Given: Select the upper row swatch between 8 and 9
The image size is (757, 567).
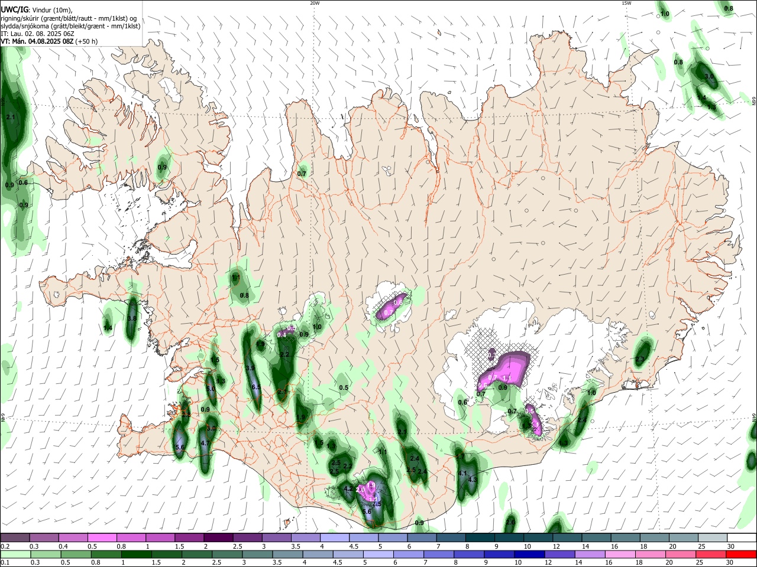Looking at the screenshot, I should (x=479, y=537).
